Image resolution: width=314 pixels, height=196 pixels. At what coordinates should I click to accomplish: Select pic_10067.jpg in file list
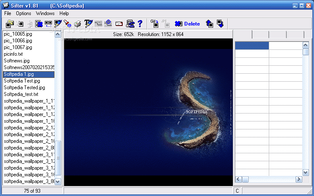click(x=28, y=47)
